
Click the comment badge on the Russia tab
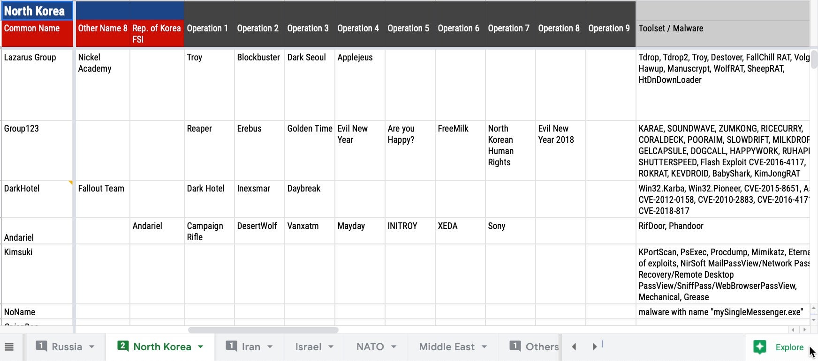[x=42, y=346]
